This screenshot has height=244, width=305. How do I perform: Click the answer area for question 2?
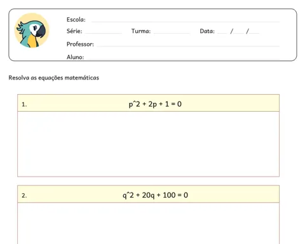148,223
